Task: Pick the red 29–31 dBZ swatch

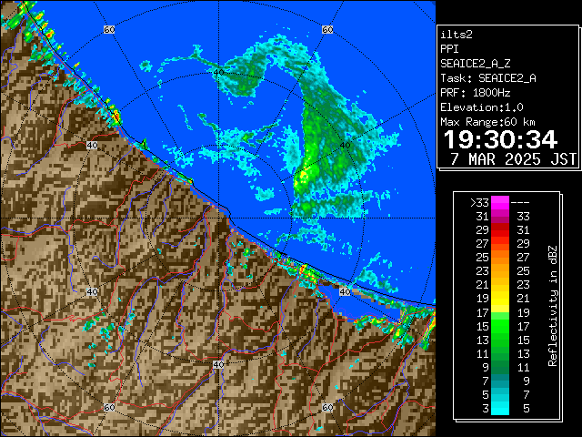Action: click(x=500, y=230)
